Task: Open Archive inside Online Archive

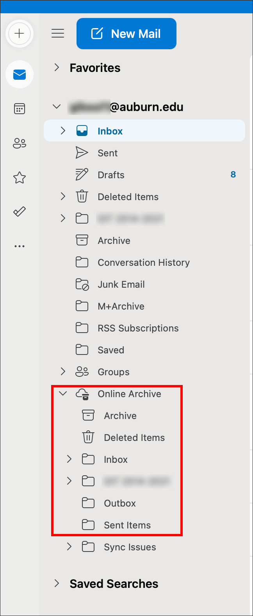Action: click(120, 416)
